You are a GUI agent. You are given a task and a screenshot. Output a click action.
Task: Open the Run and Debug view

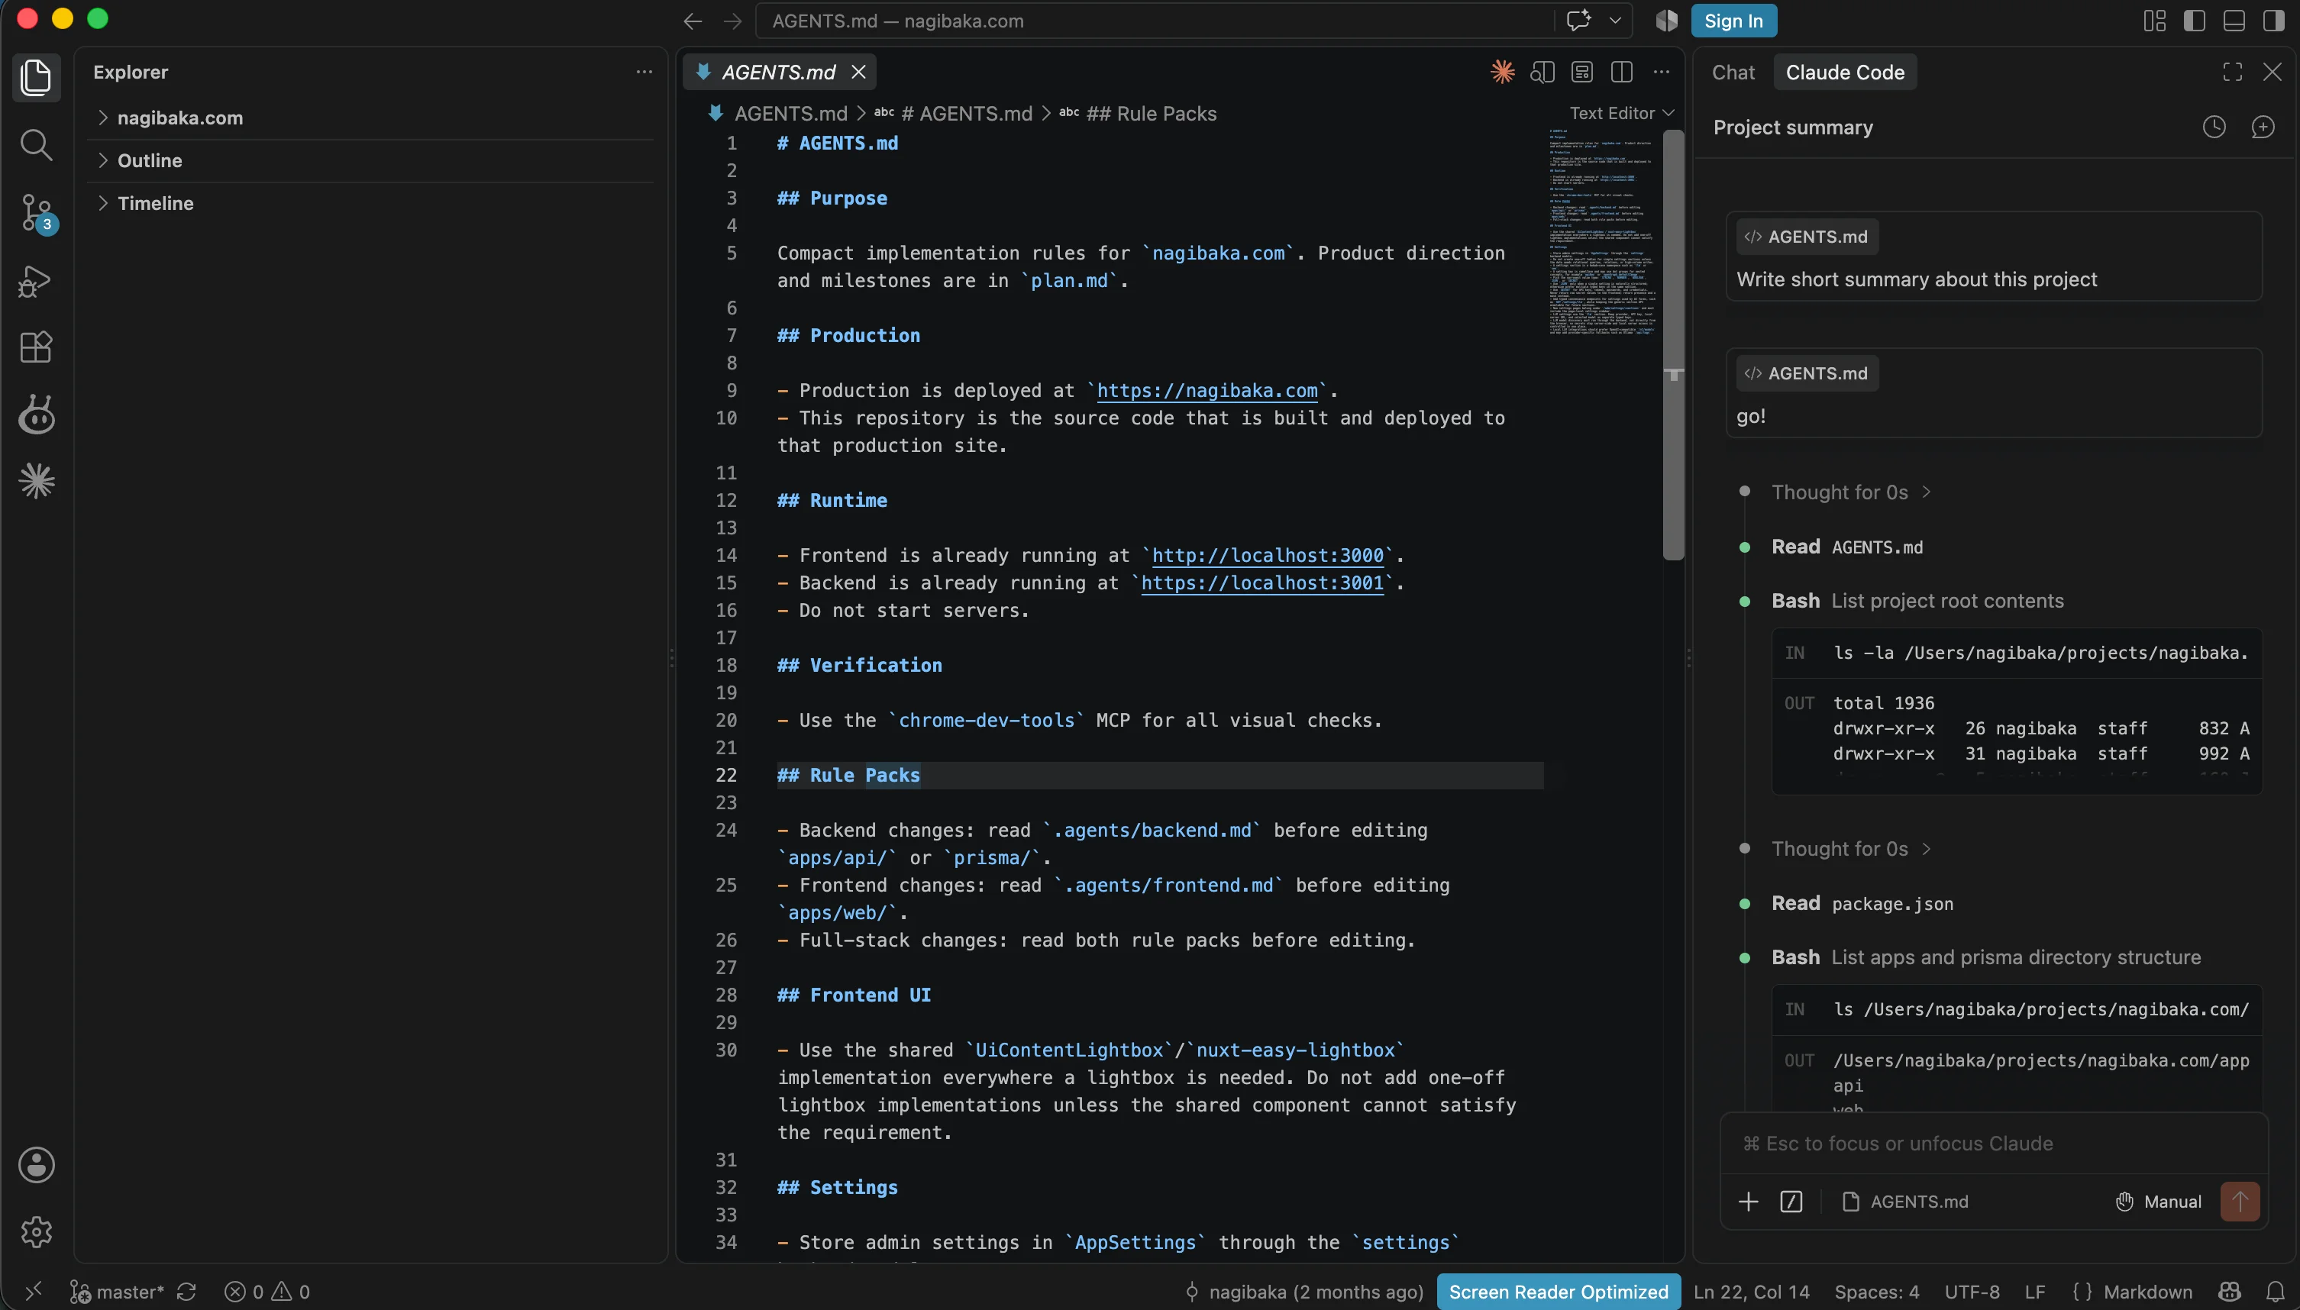click(36, 281)
